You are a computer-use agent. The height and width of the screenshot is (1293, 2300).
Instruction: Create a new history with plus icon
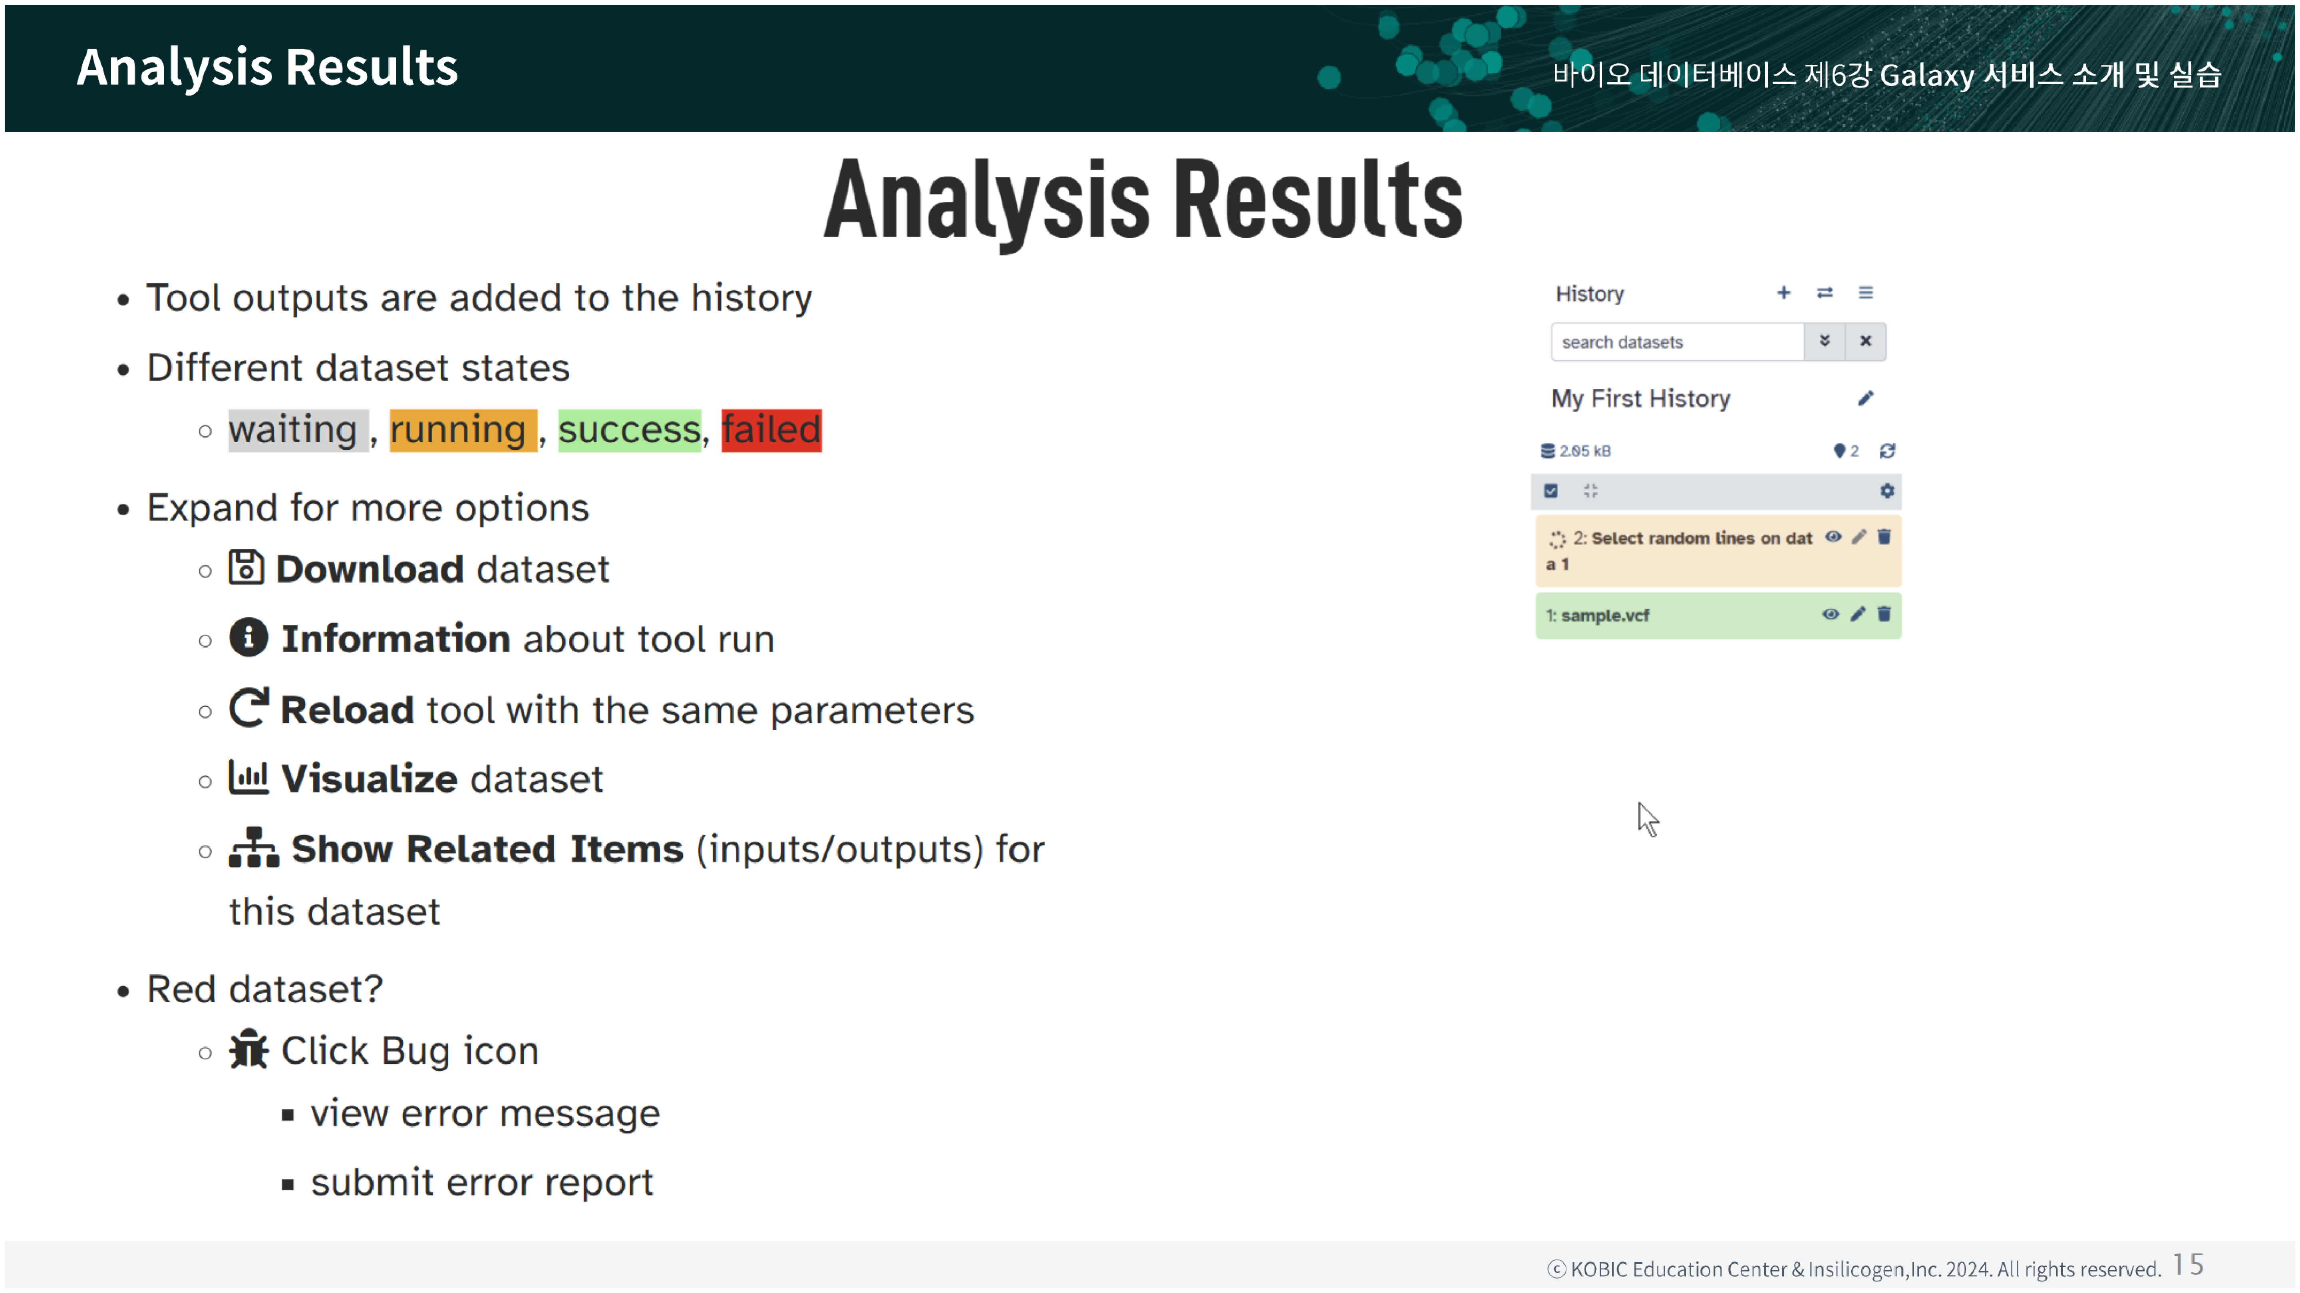(x=1783, y=293)
